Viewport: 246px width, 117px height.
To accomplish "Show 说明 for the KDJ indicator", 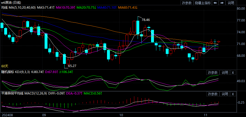I will click(225, 73).
